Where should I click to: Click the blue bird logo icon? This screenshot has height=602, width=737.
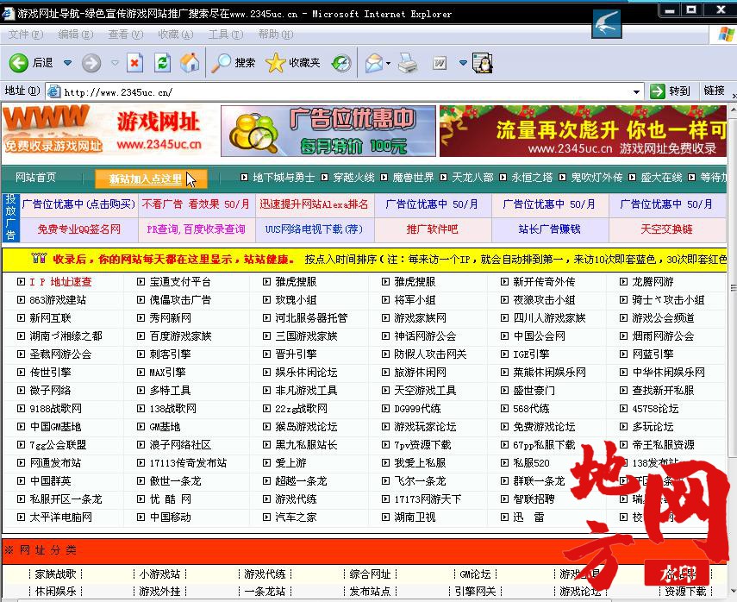(607, 23)
